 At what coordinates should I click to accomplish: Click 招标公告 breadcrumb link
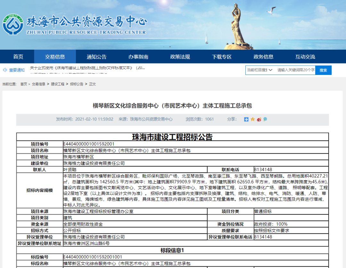(x=77, y=84)
